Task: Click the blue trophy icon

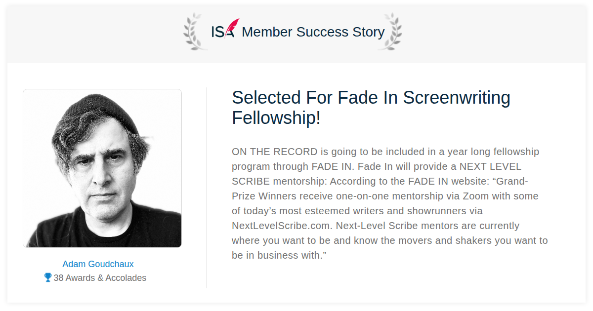Action: [48, 277]
